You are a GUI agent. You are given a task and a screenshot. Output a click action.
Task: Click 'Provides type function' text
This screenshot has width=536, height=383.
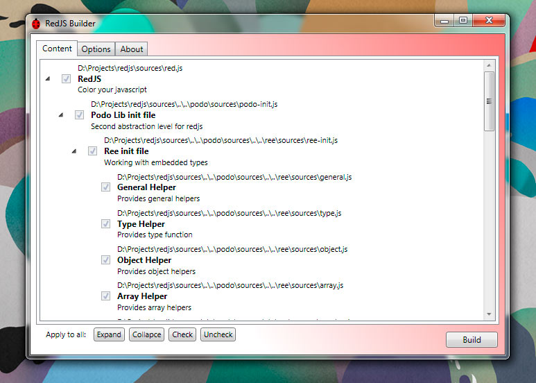pos(155,235)
